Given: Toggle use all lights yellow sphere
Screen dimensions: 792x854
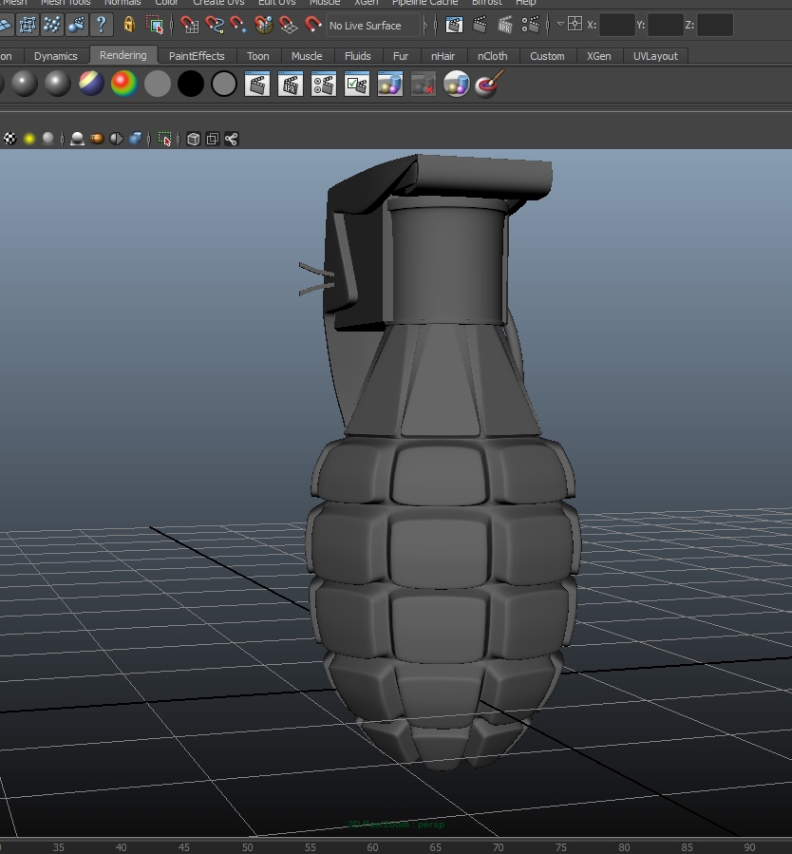Looking at the screenshot, I should click(x=29, y=139).
